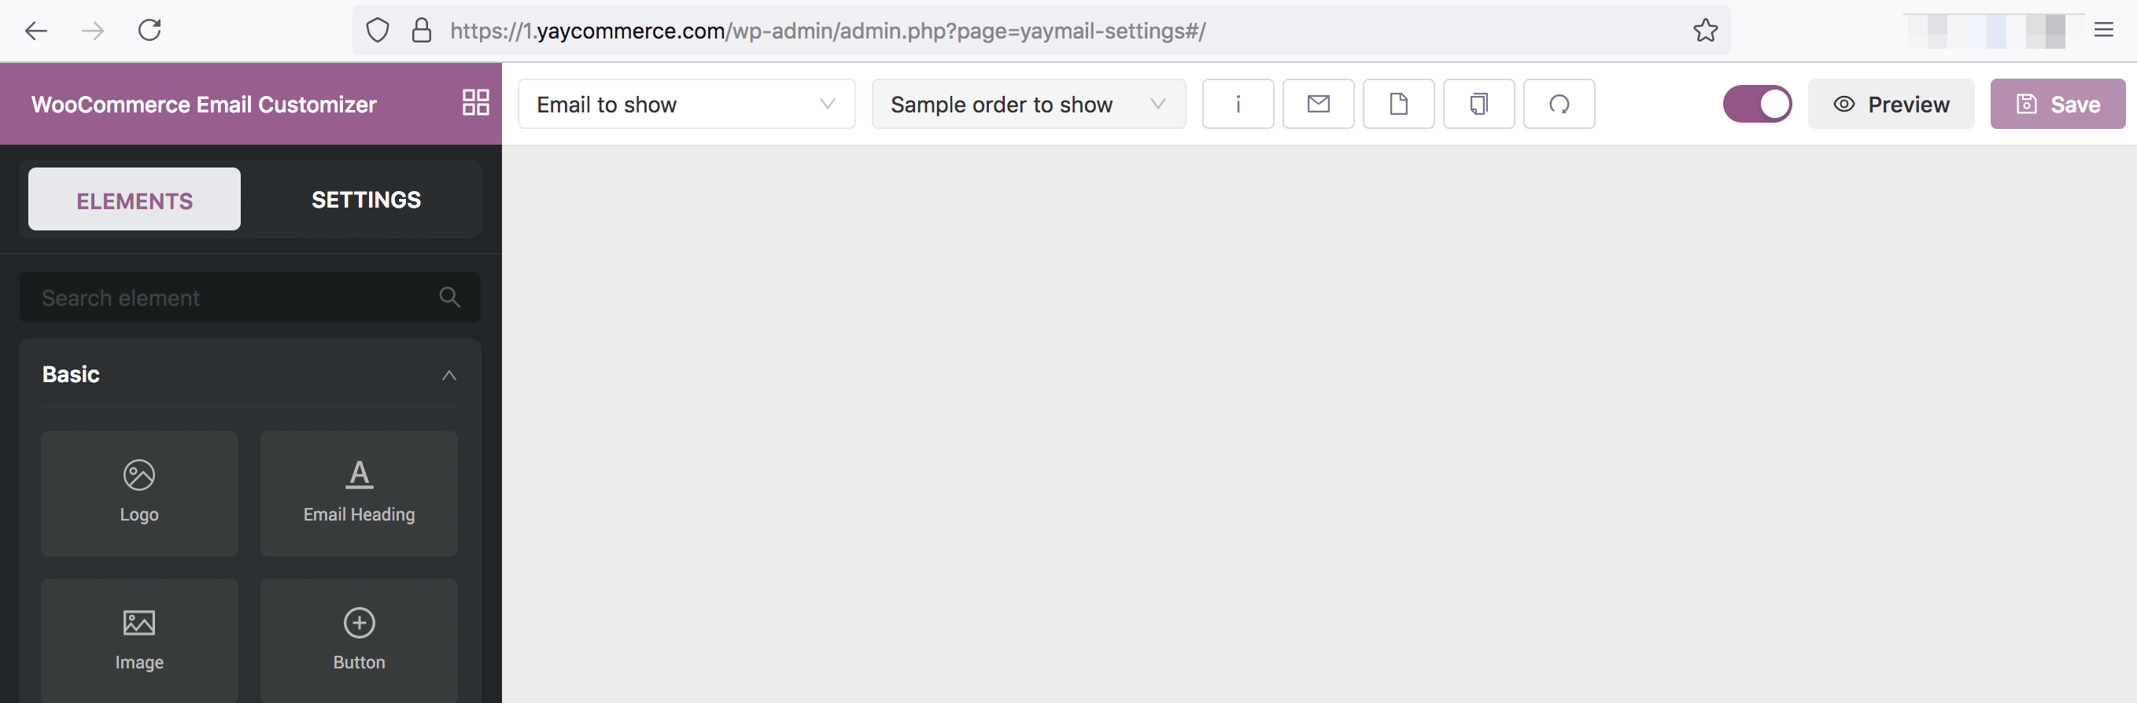The width and height of the screenshot is (2137, 703).
Task: Click the copy template icon
Action: 1479,104
